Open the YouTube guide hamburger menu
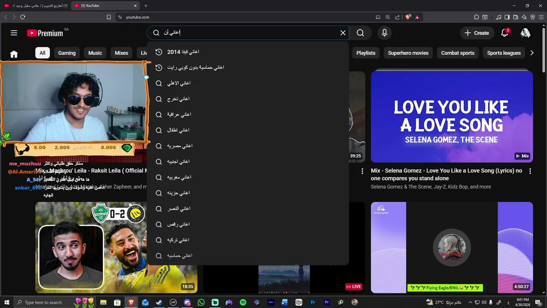 point(14,33)
